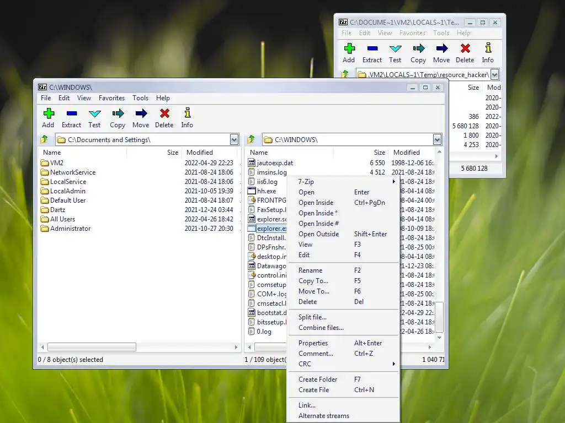Open the View menu in C:\WINDOWS\ window

click(84, 98)
